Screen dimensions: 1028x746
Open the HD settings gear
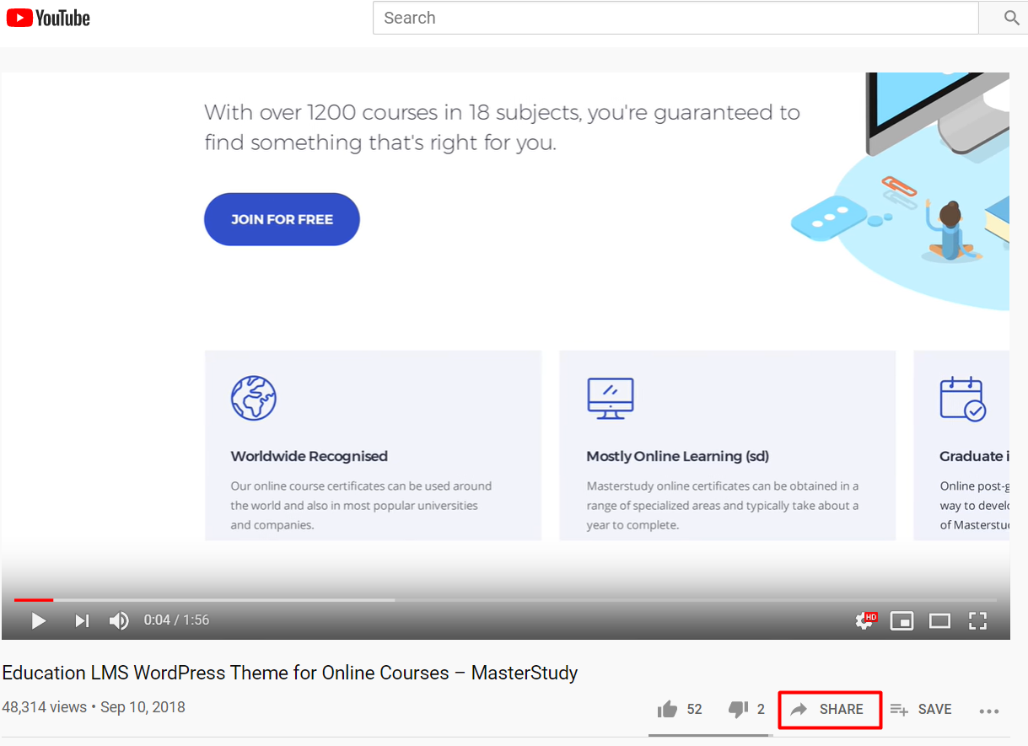pos(864,621)
